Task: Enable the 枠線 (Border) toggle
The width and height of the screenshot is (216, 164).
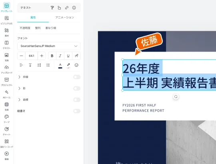Action: [x=77, y=77]
